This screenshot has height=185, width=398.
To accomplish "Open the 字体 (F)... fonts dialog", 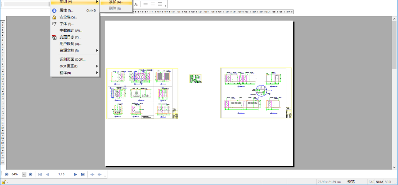I will pos(75,24).
